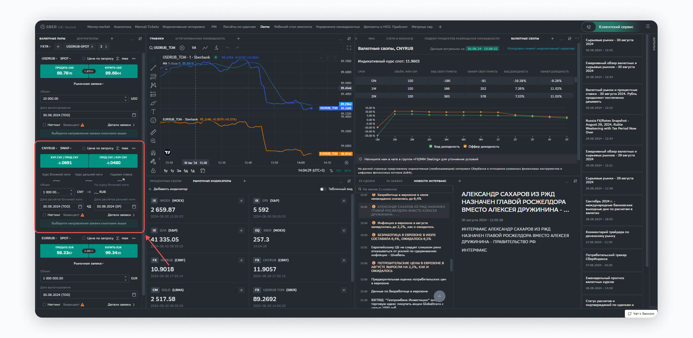Viewport: 693px width, 338px height.
Task: Expand 'Рыночная заявка' order type under USDRUB
Action: (x=89, y=84)
